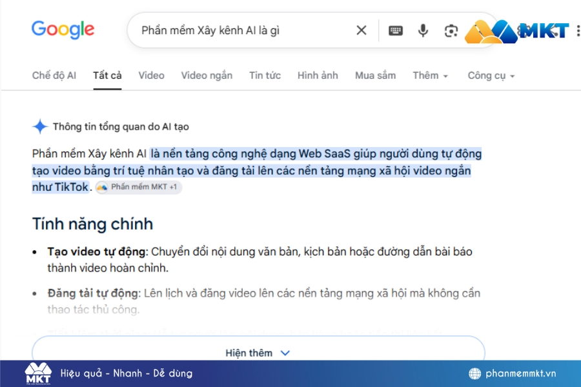Click the highlighted Web SaaS definition text
The image size is (581, 387).
pos(256,170)
